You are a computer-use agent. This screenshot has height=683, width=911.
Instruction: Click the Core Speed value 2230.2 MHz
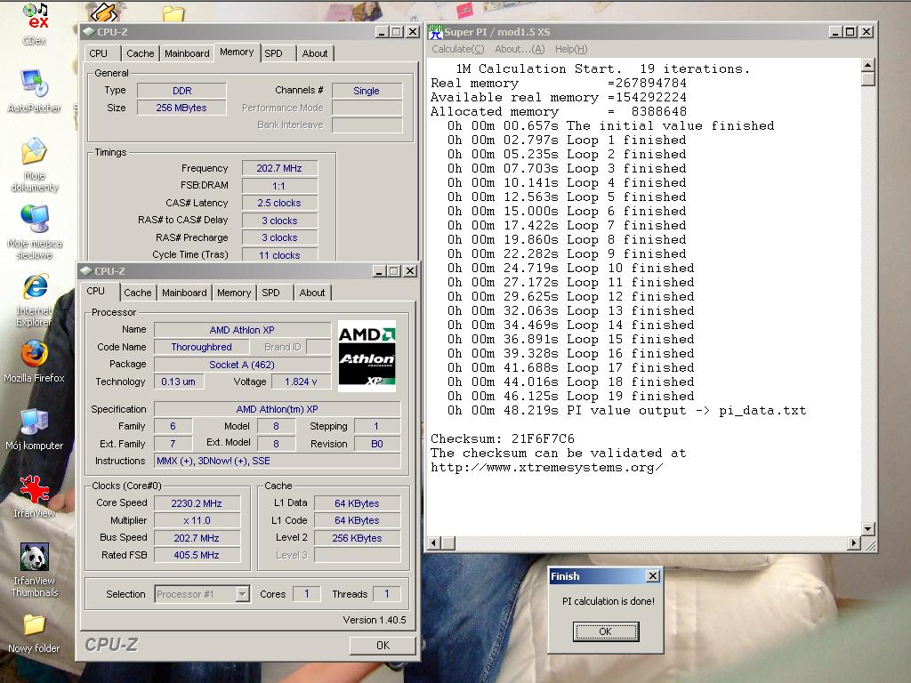[x=197, y=503]
